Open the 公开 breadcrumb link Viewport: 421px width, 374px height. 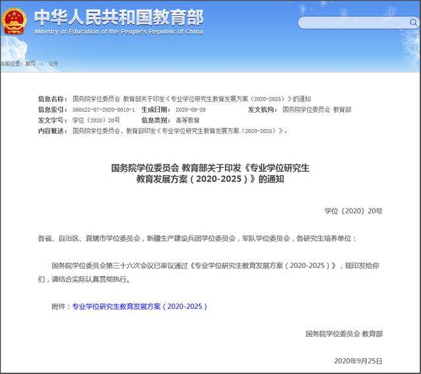click(53, 64)
